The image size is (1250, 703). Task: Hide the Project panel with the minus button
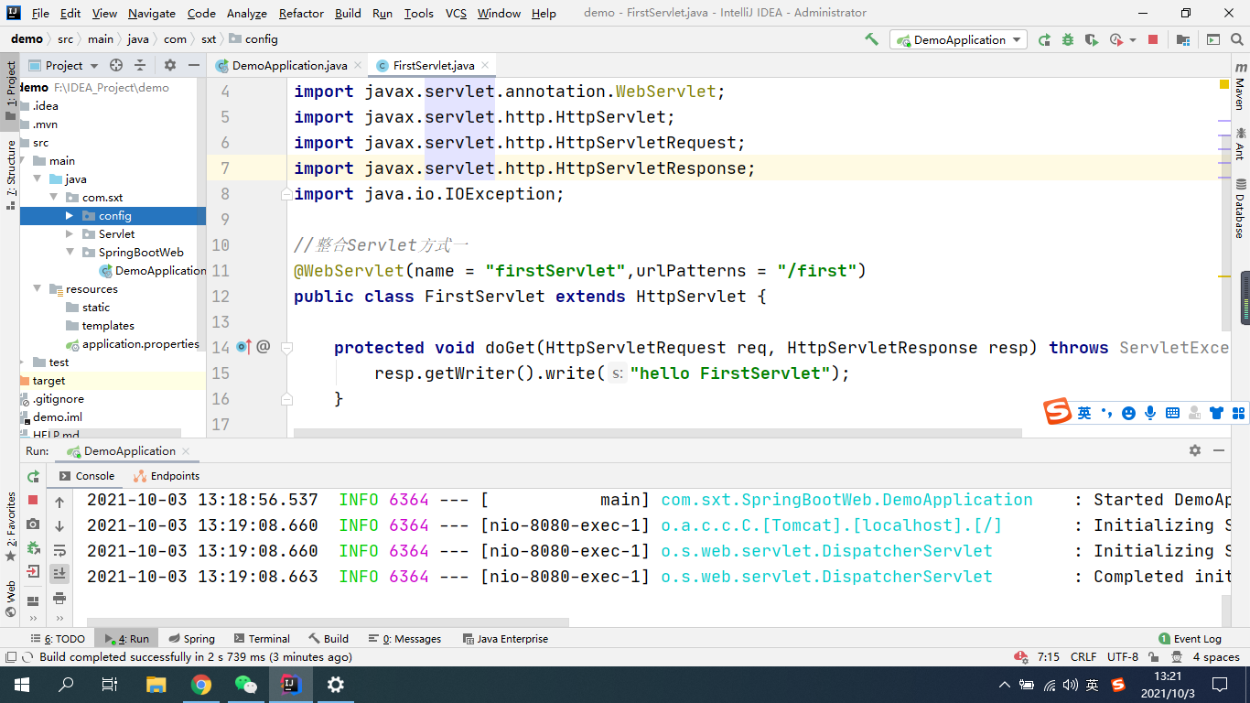pyautogui.click(x=194, y=65)
